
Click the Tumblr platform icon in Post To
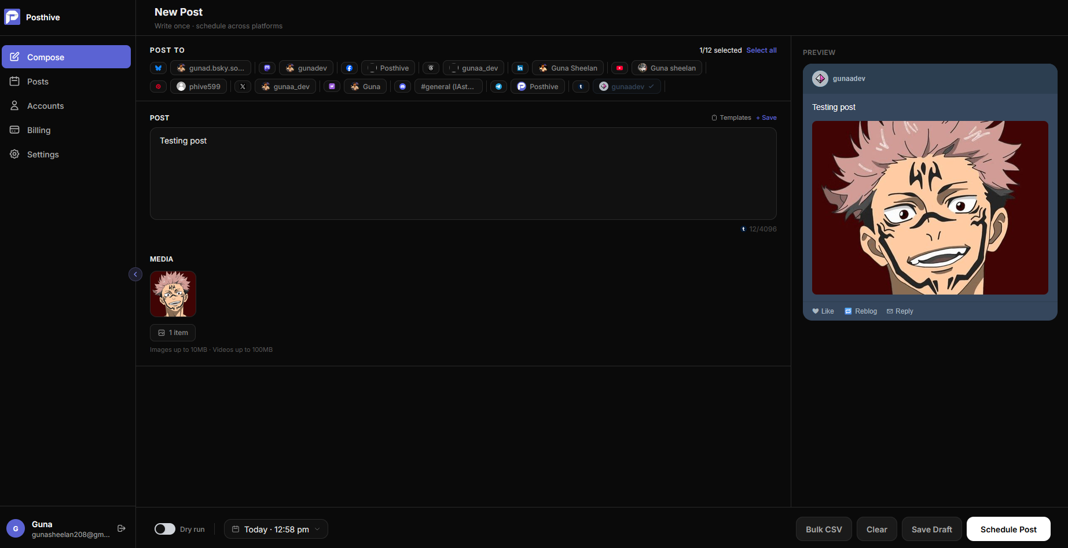coord(581,87)
